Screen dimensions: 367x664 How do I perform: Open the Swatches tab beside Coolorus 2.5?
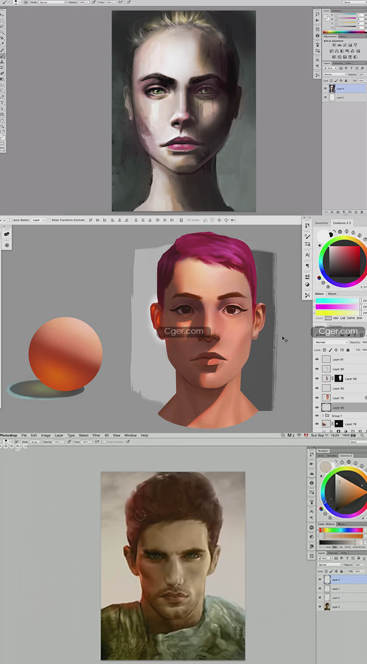click(x=321, y=223)
